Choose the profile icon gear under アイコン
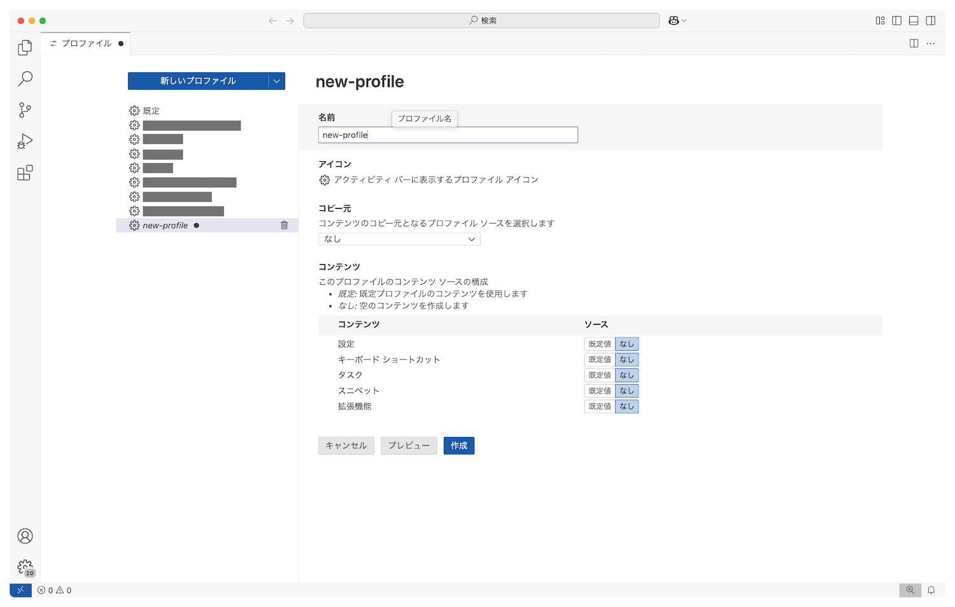The width and height of the screenshot is (955, 607). pyautogui.click(x=325, y=180)
